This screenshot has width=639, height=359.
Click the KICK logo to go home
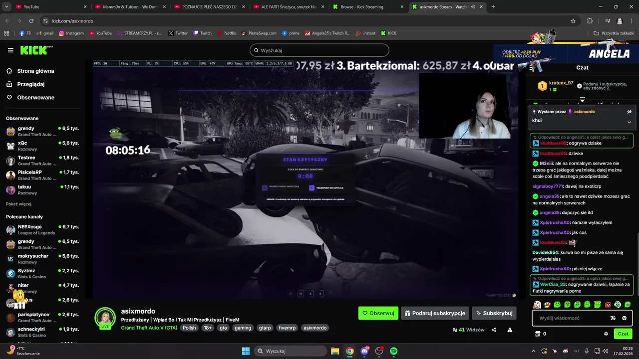coord(36,50)
